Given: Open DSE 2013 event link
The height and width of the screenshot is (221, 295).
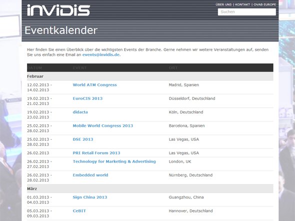Looking at the screenshot, I should [x=83, y=139].
